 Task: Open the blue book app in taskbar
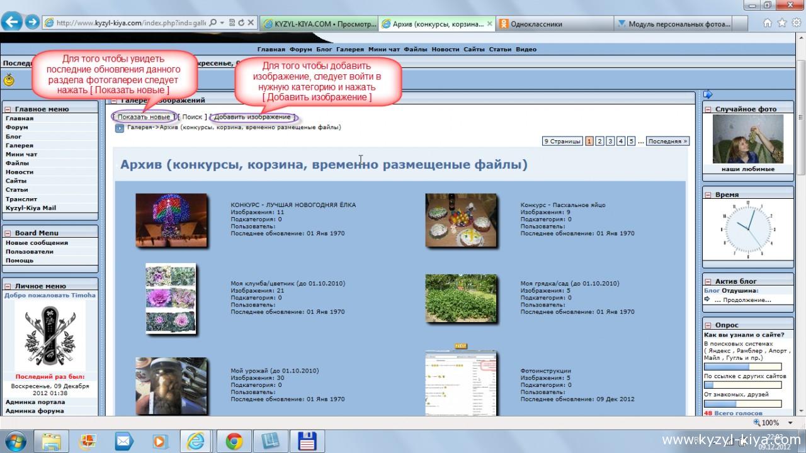coord(270,441)
